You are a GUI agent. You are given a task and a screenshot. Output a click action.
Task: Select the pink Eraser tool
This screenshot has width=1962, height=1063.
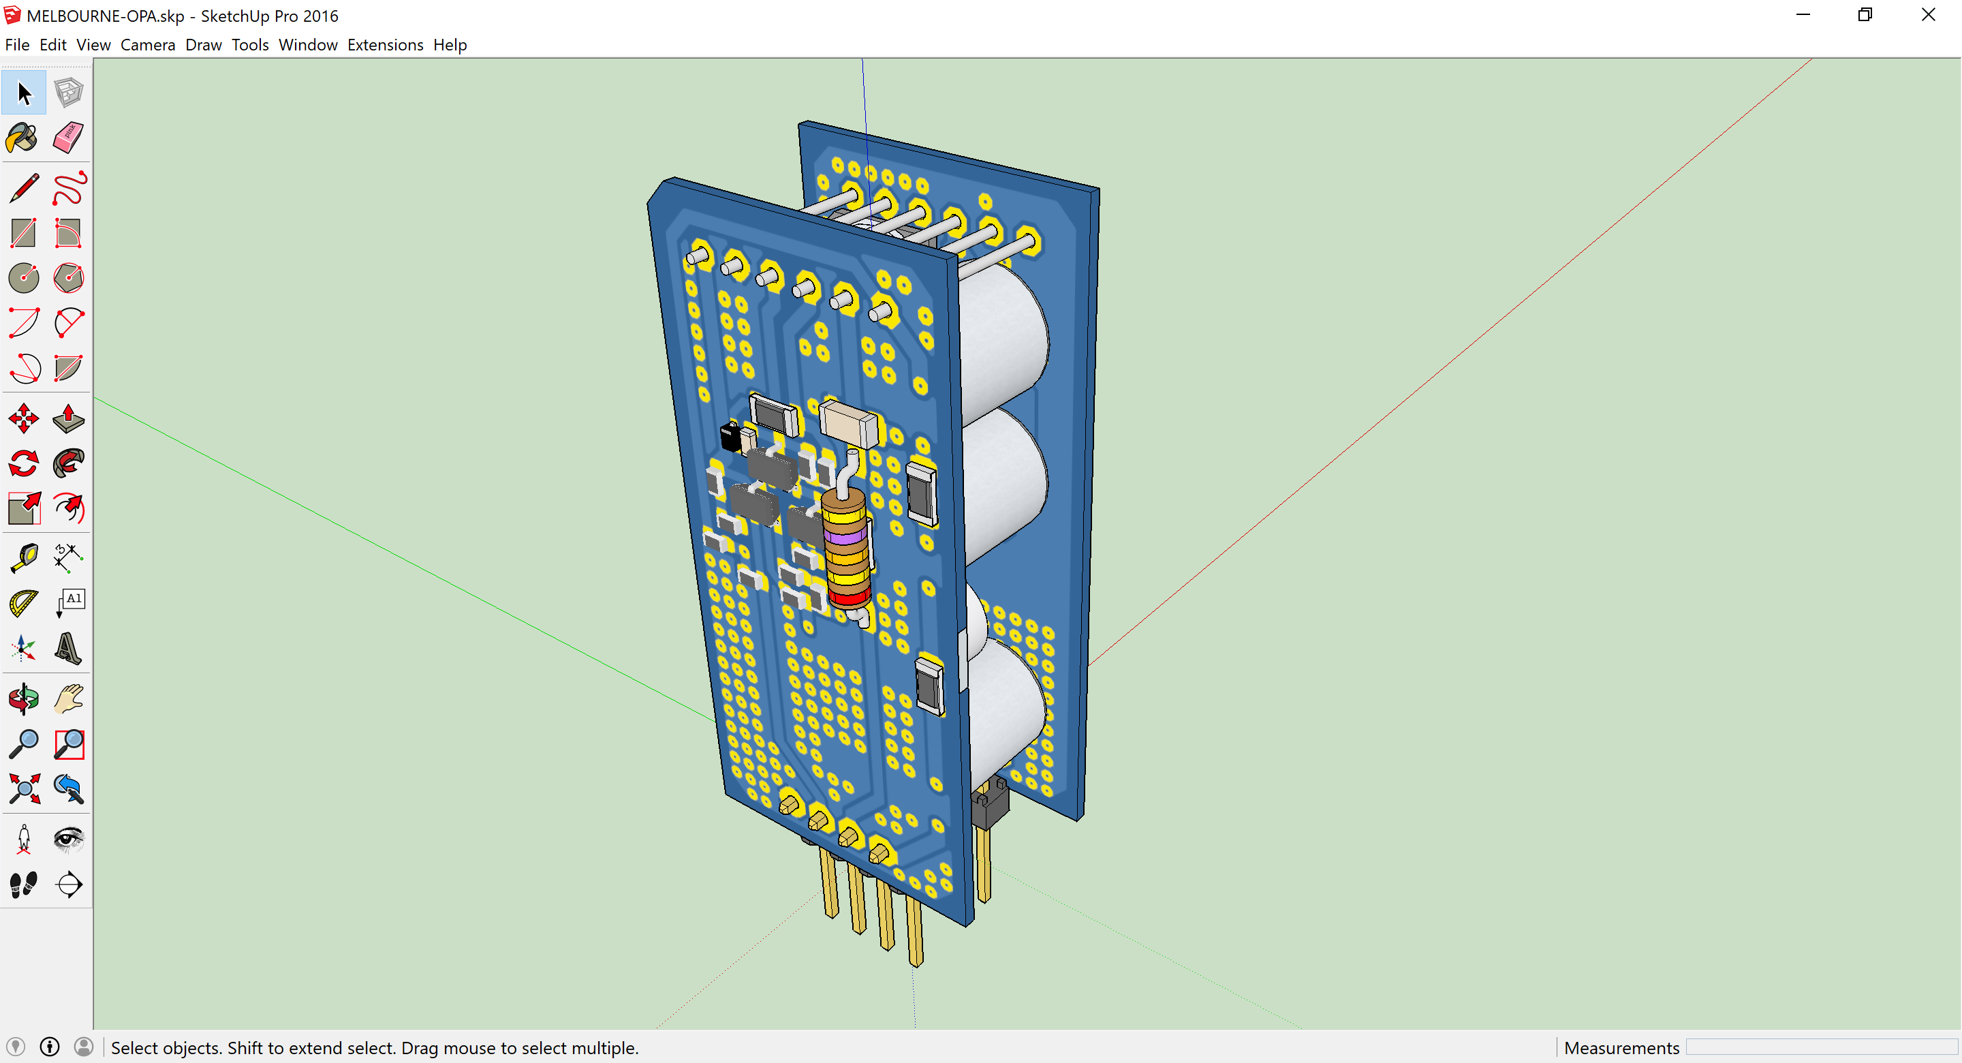coord(69,138)
